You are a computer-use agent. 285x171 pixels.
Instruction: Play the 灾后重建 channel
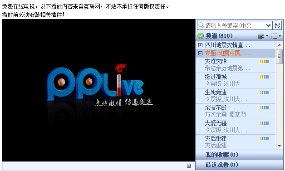[x=236, y=142]
